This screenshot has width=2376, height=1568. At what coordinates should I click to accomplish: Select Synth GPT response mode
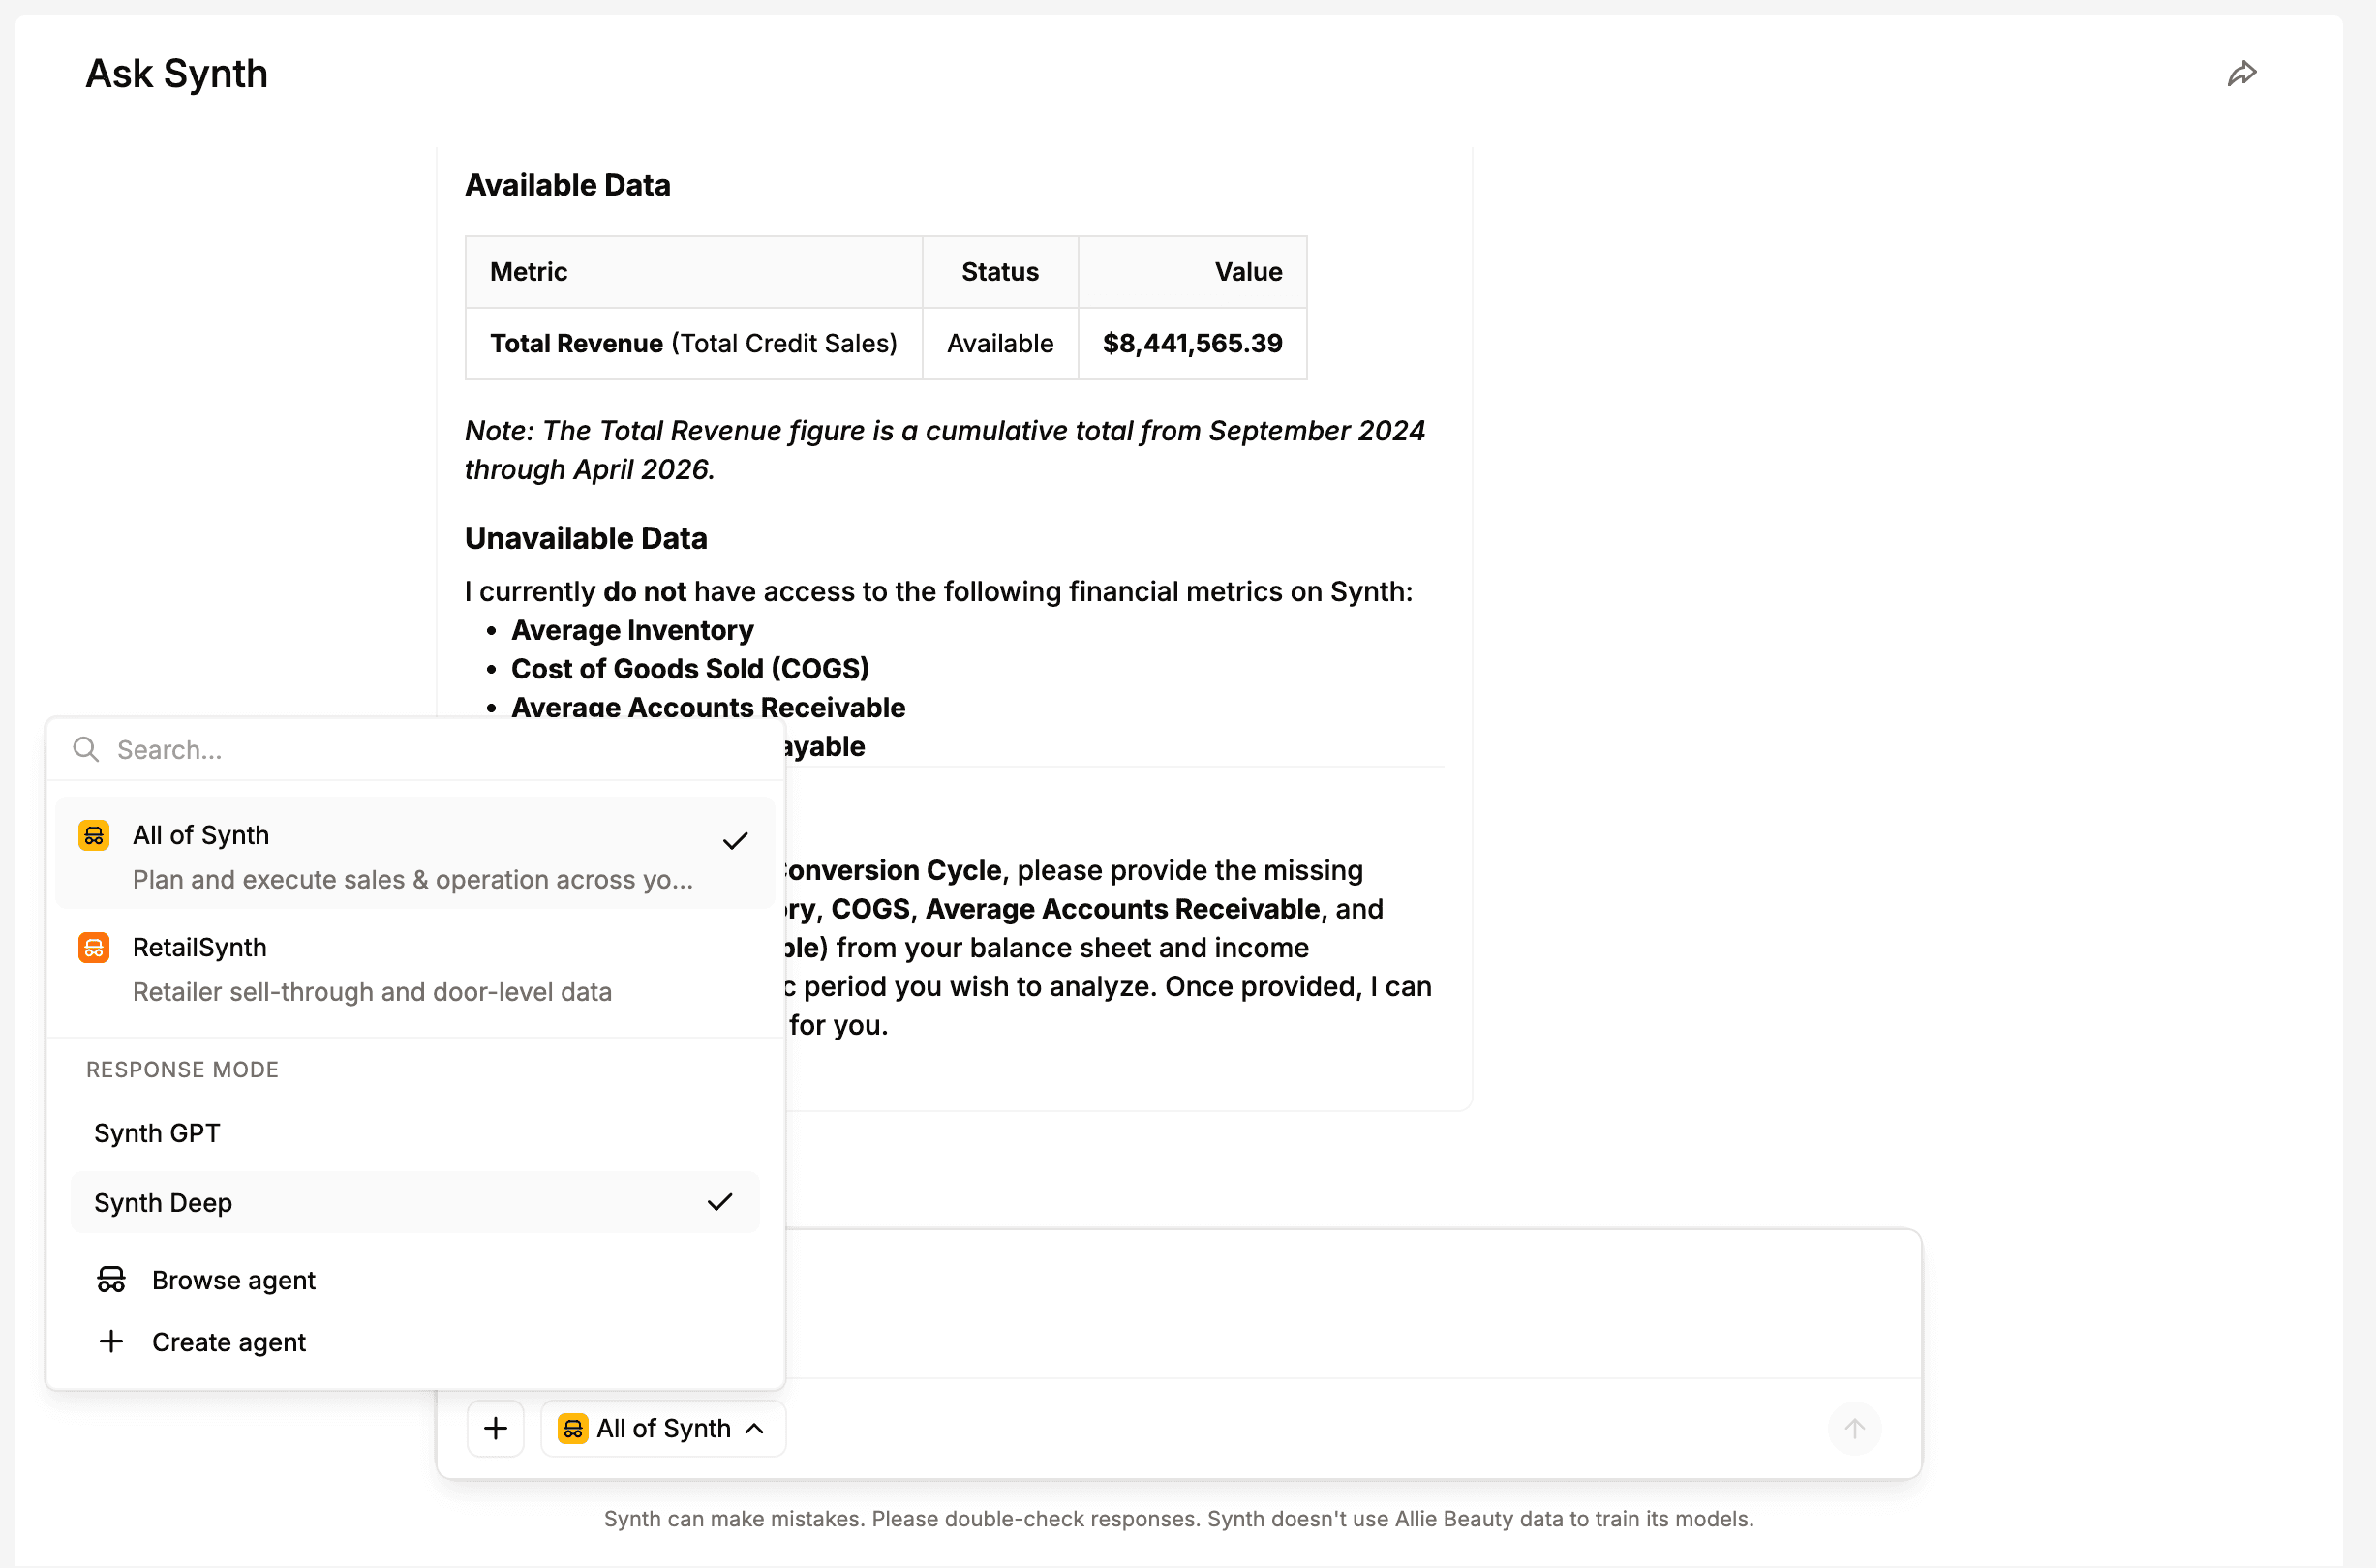pos(415,1133)
